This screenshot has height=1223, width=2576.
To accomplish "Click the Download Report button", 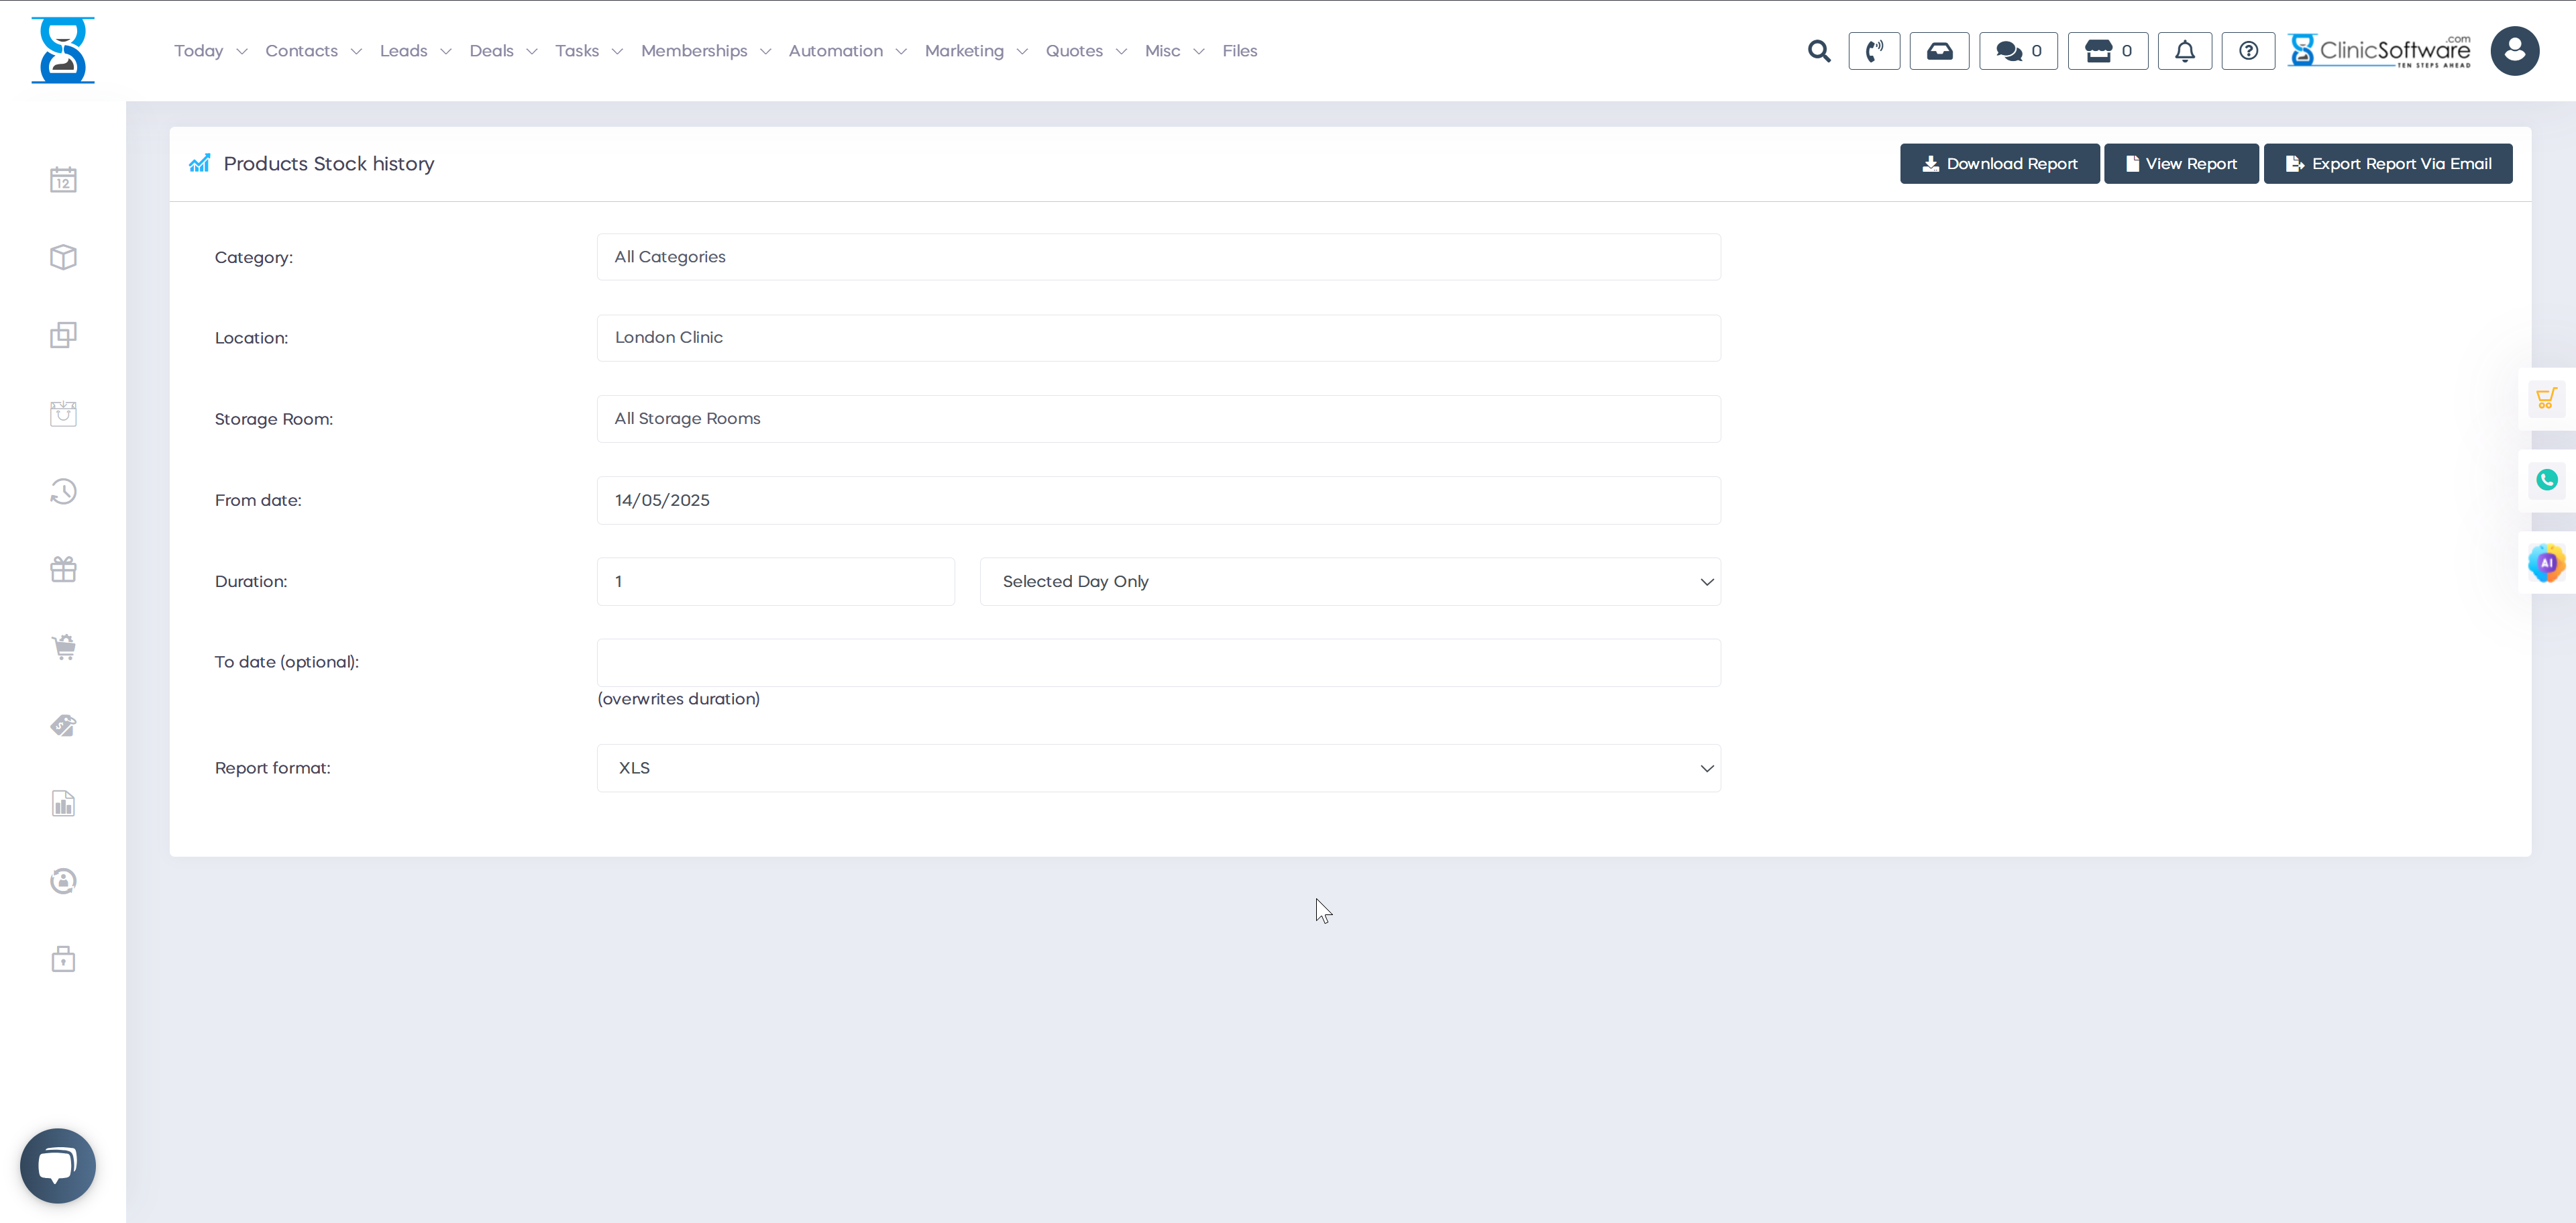I will (1999, 163).
